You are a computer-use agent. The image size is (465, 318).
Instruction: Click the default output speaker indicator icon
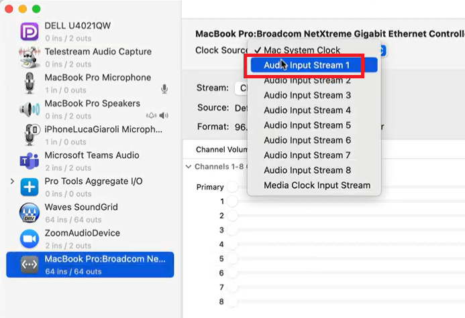click(164, 115)
